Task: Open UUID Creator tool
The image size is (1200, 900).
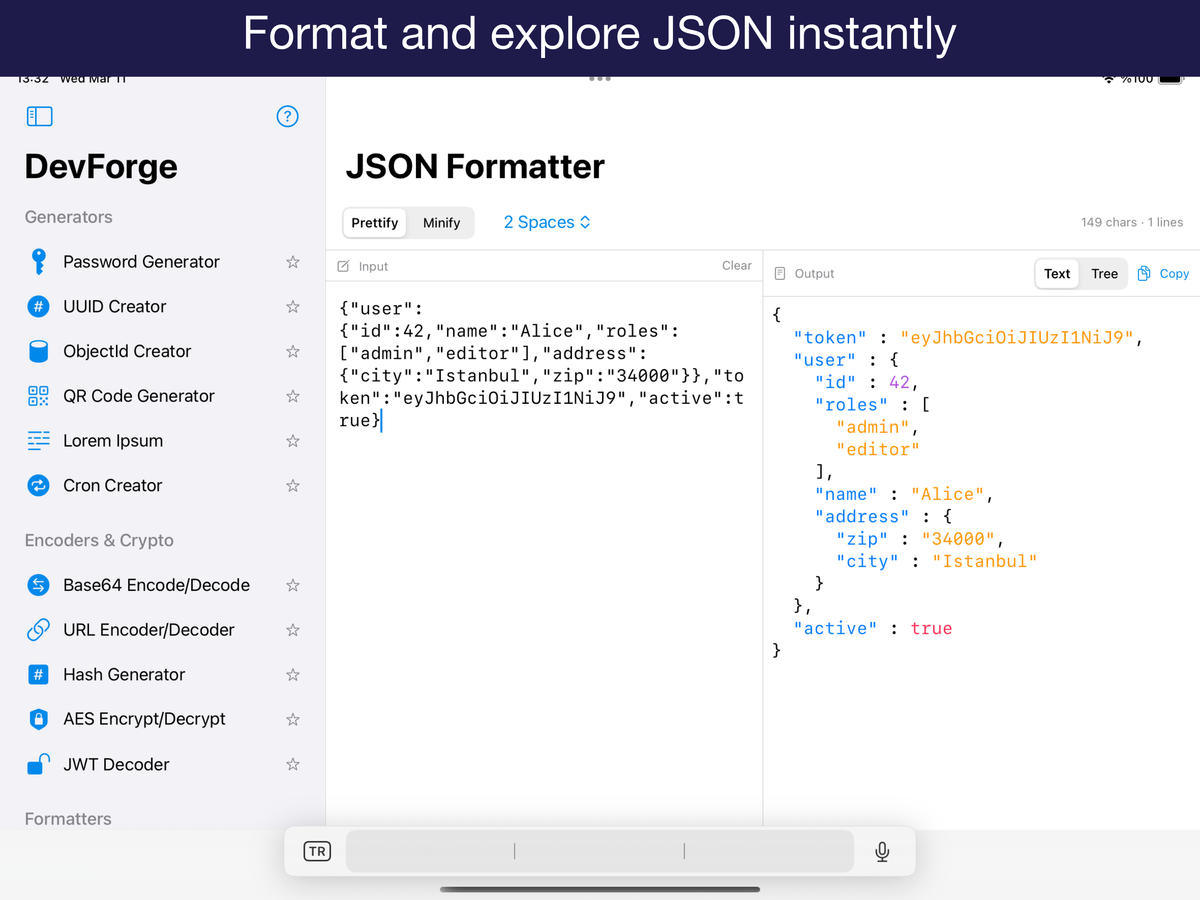Action: [163, 307]
